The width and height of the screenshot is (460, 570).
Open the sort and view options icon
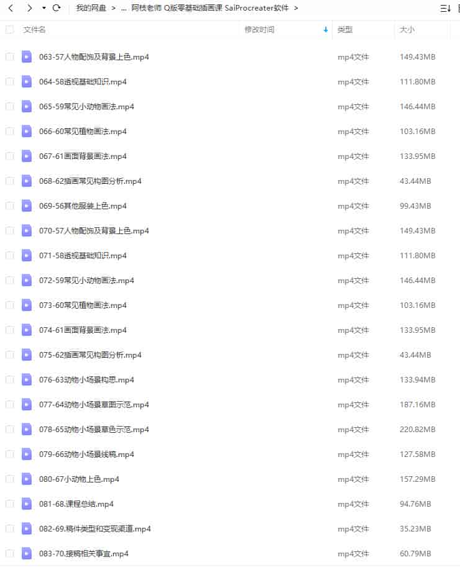445,8
